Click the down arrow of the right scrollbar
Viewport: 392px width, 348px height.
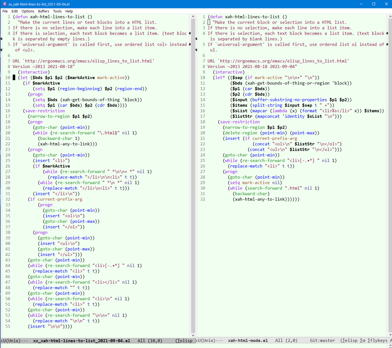click(x=390, y=334)
